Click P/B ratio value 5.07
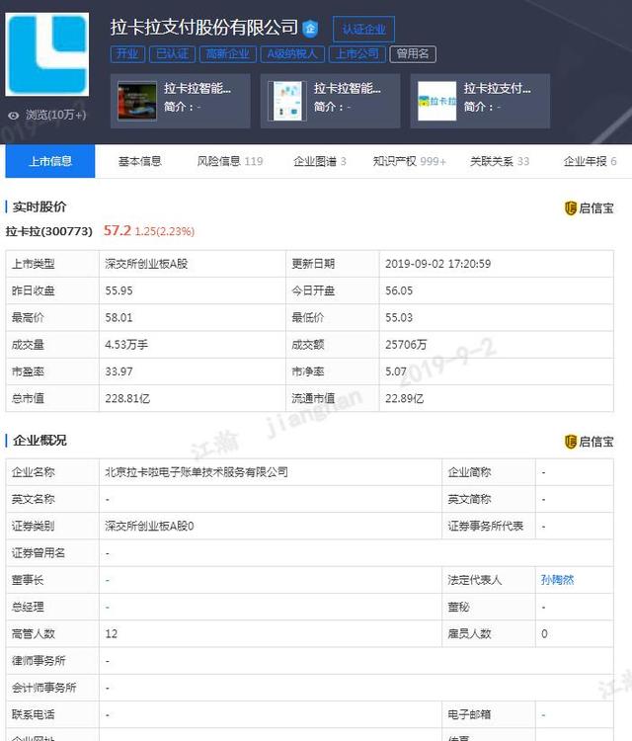The image size is (632, 741). (395, 371)
